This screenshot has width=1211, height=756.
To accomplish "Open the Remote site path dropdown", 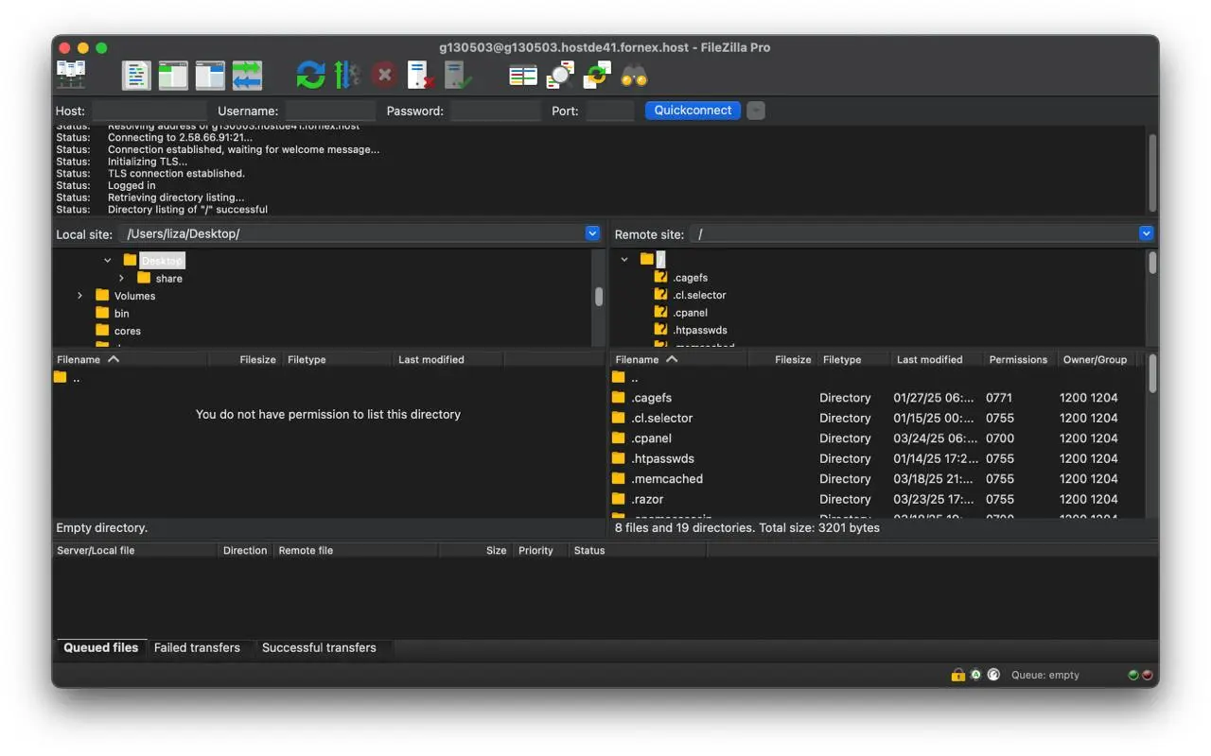I will coord(1146,233).
